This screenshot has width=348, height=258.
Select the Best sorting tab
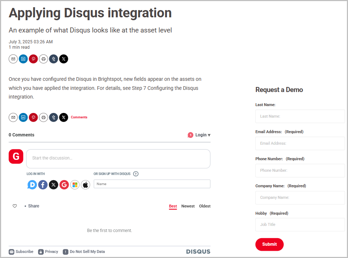(173, 206)
